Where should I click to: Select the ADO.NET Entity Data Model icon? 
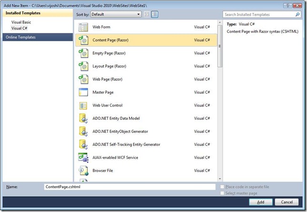[x=83, y=118]
